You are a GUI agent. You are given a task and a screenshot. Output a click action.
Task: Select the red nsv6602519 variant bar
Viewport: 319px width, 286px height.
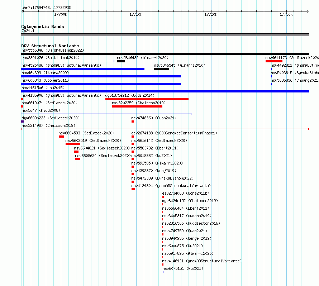[73, 144]
